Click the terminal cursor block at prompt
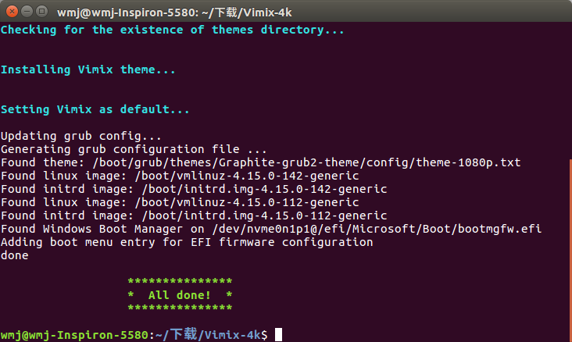572x342 pixels. coord(278,334)
